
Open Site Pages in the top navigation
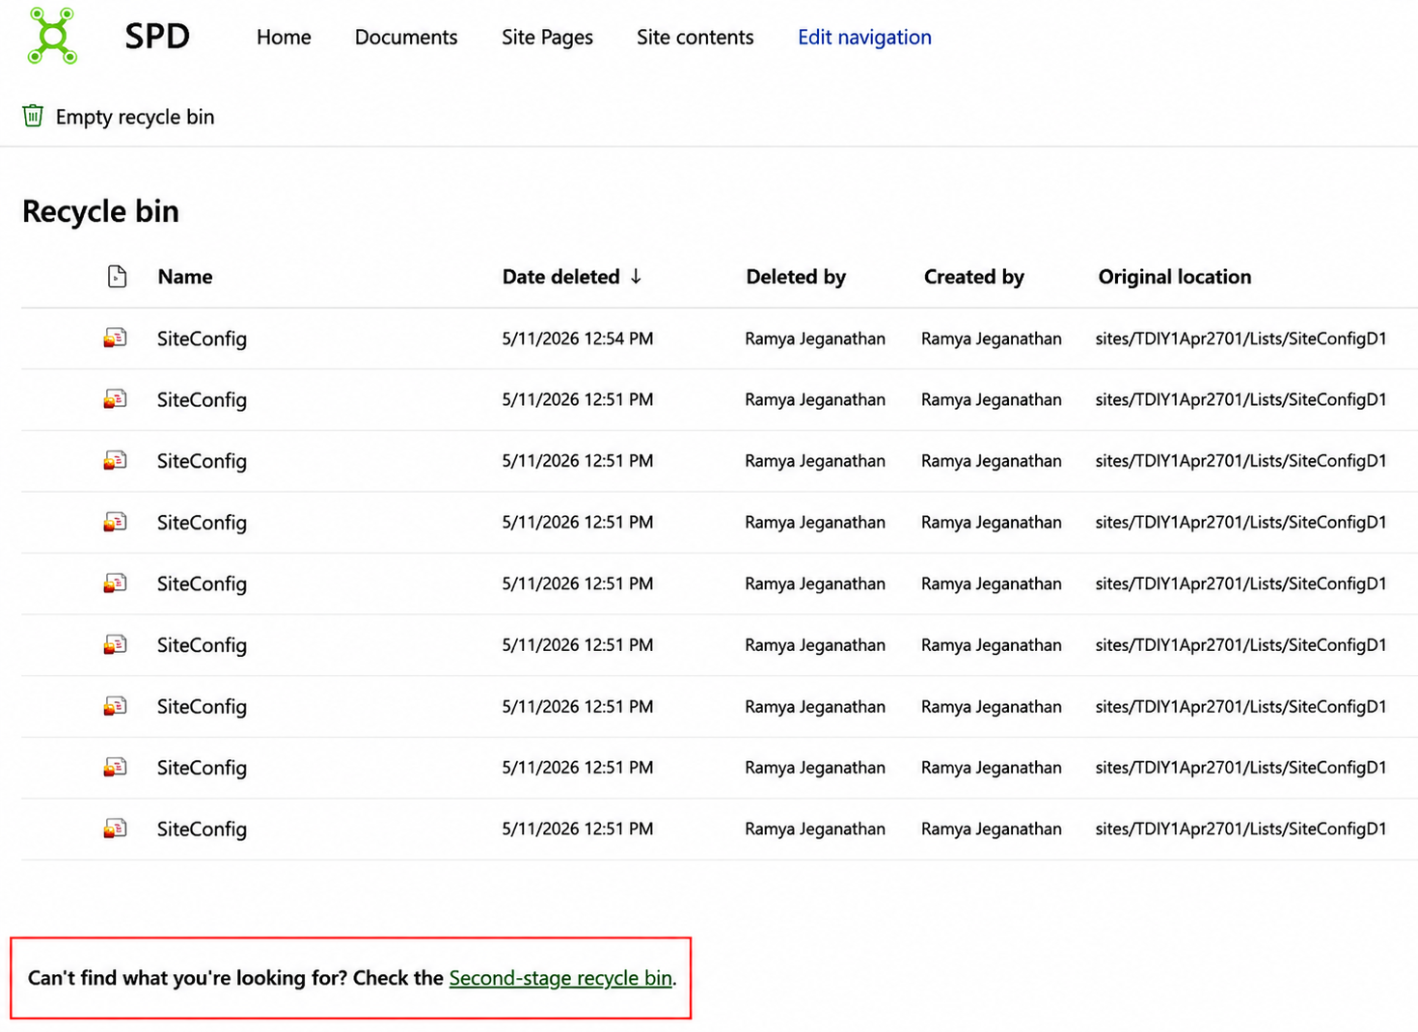(x=547, y=37)
